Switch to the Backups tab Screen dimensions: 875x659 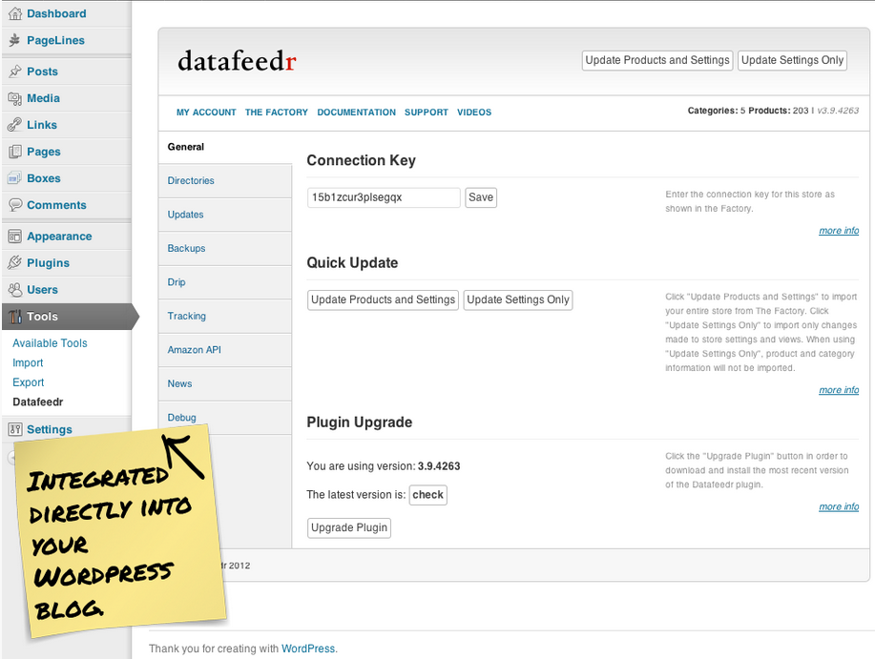pos(225,249)
